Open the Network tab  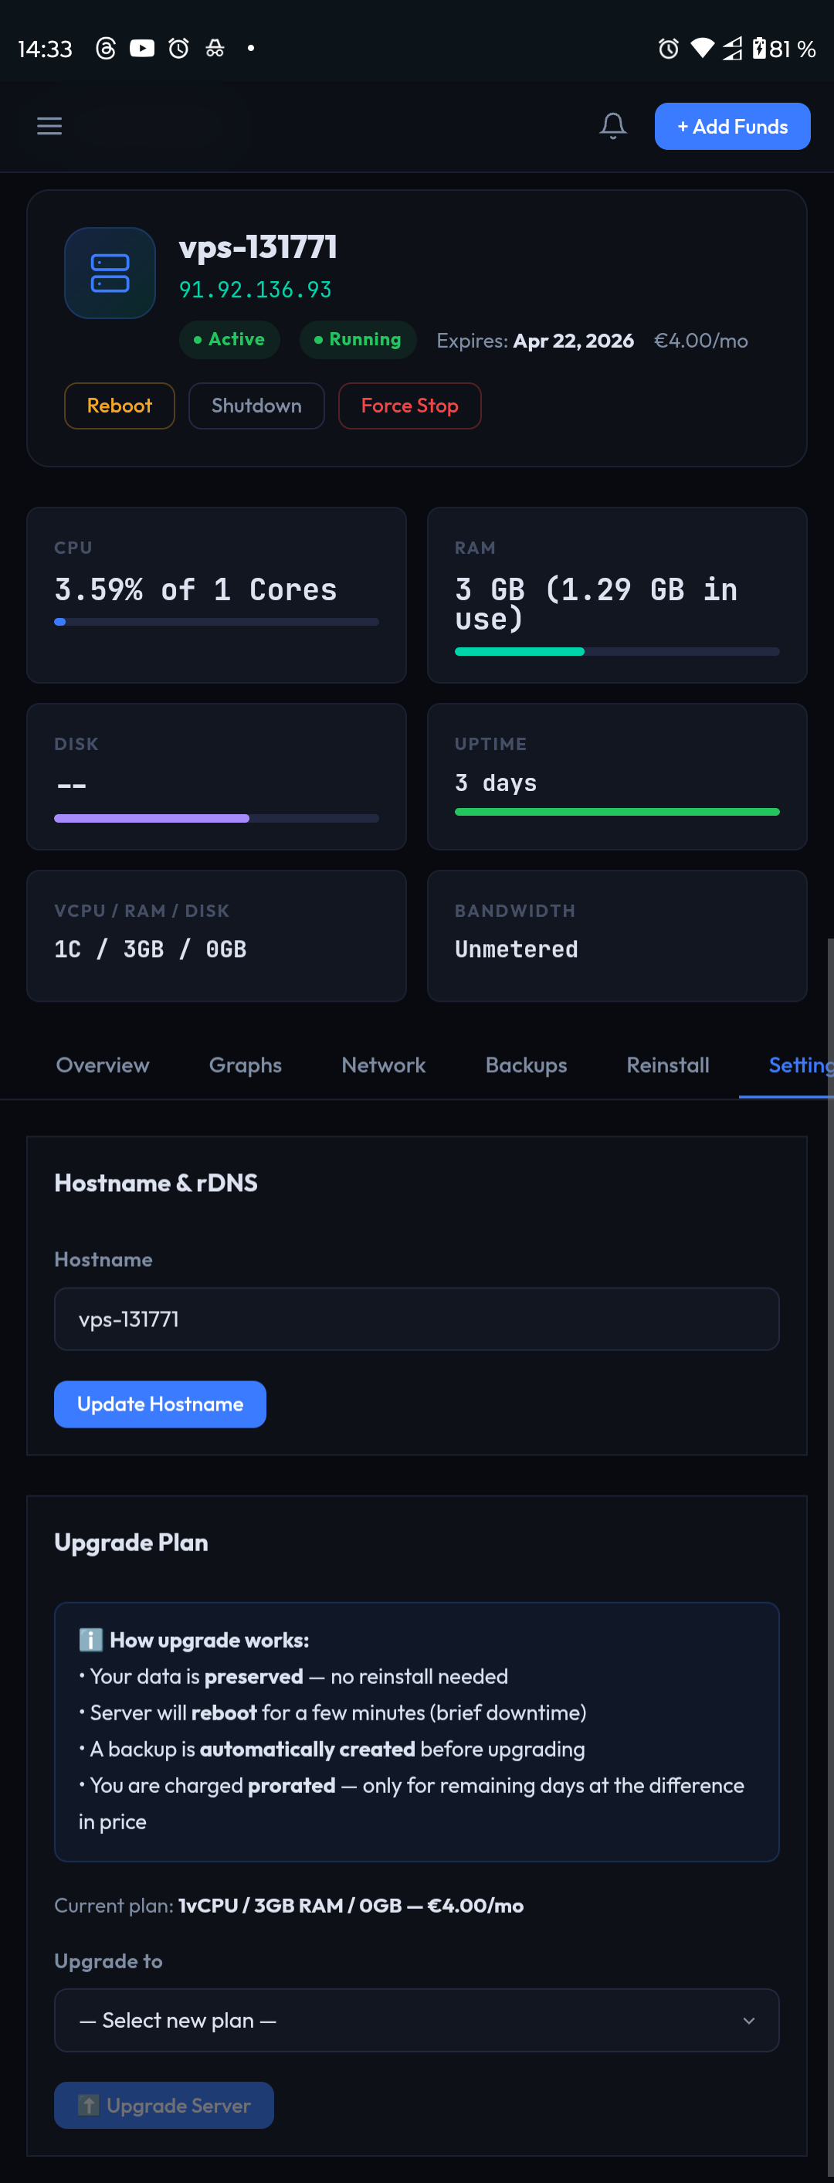coord(383,1065)
